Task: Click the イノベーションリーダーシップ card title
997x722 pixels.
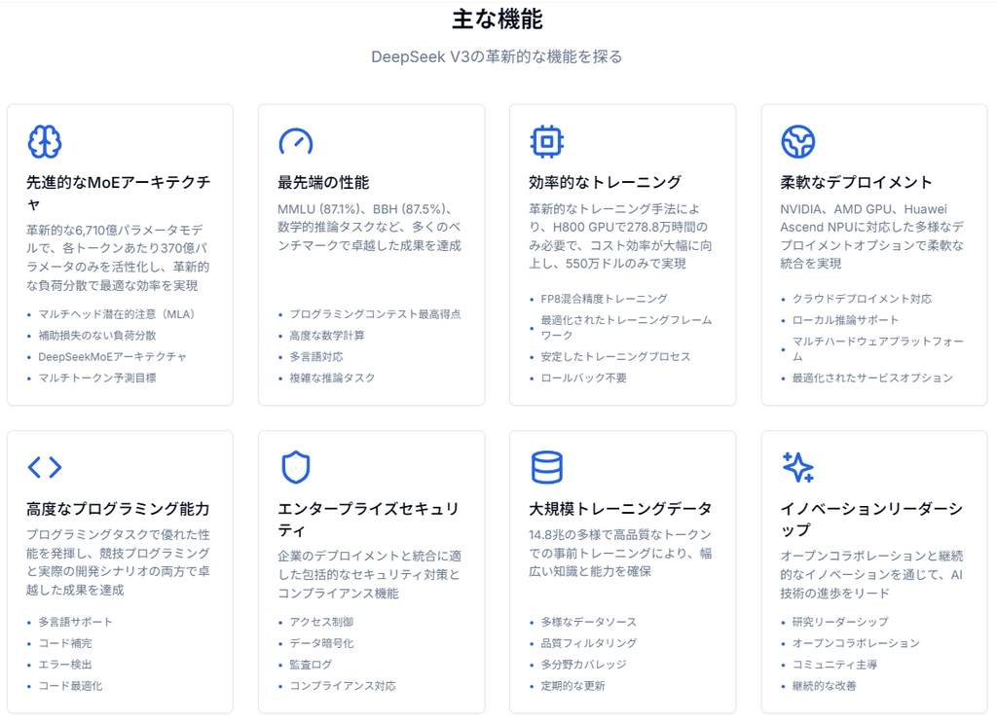Action: [x=871, y=520]
